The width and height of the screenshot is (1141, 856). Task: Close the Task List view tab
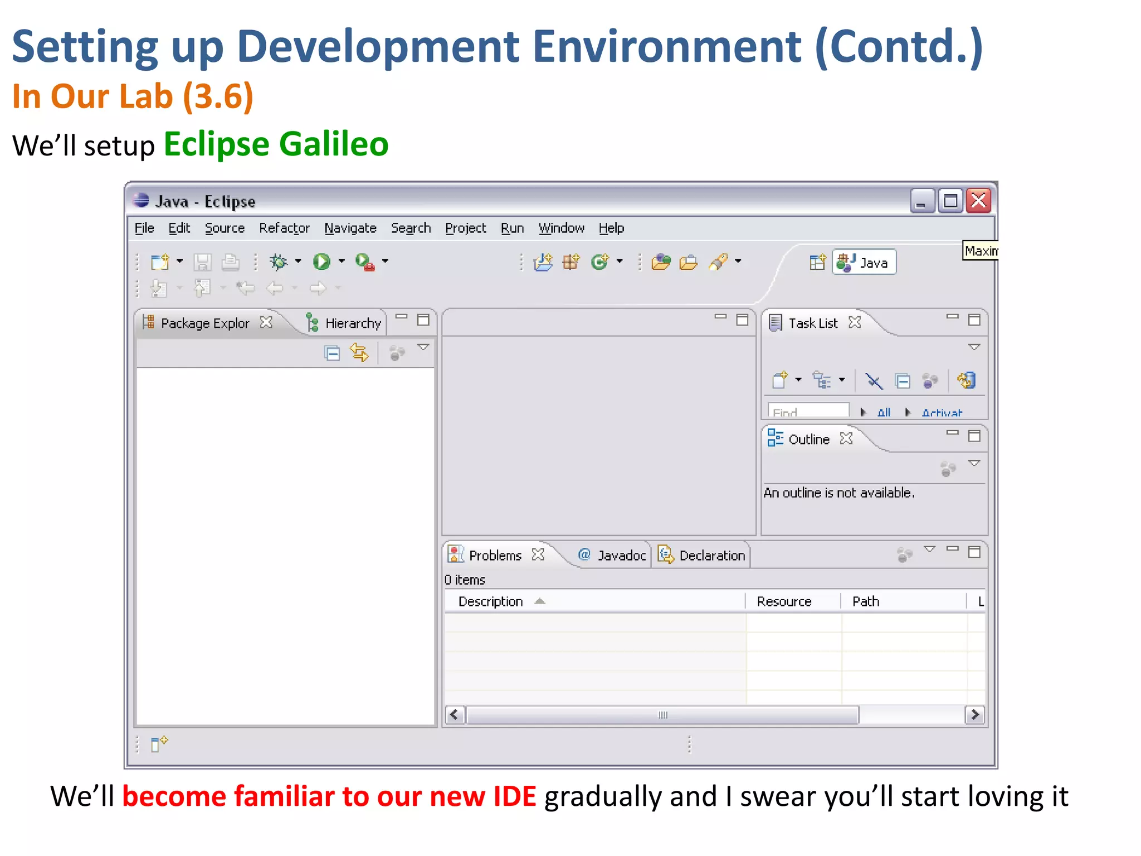pos(855,322)
